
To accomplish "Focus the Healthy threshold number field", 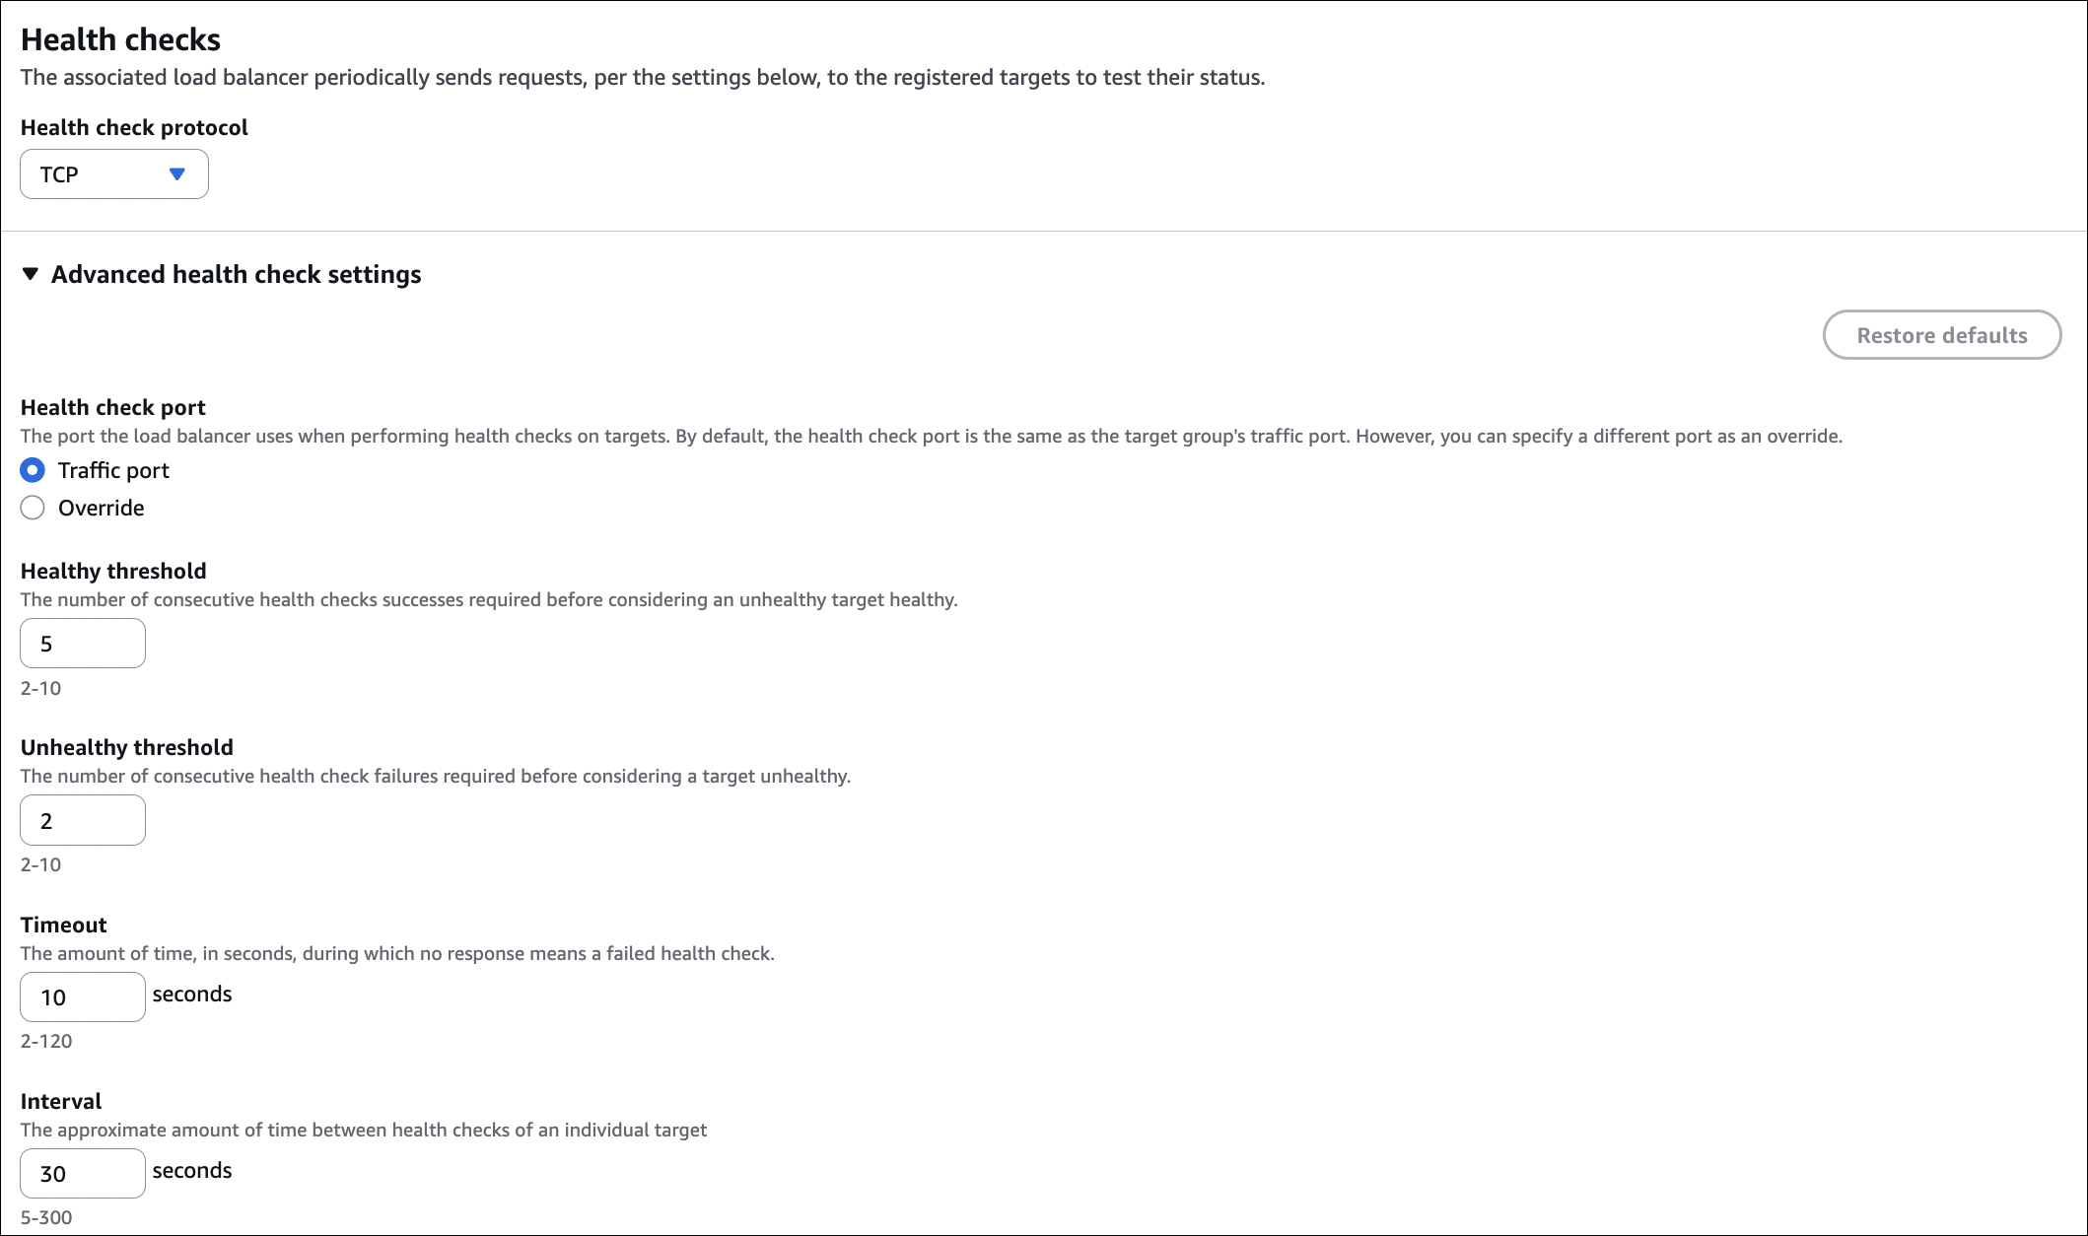I will pyautogui.click(x=83, y=644).
